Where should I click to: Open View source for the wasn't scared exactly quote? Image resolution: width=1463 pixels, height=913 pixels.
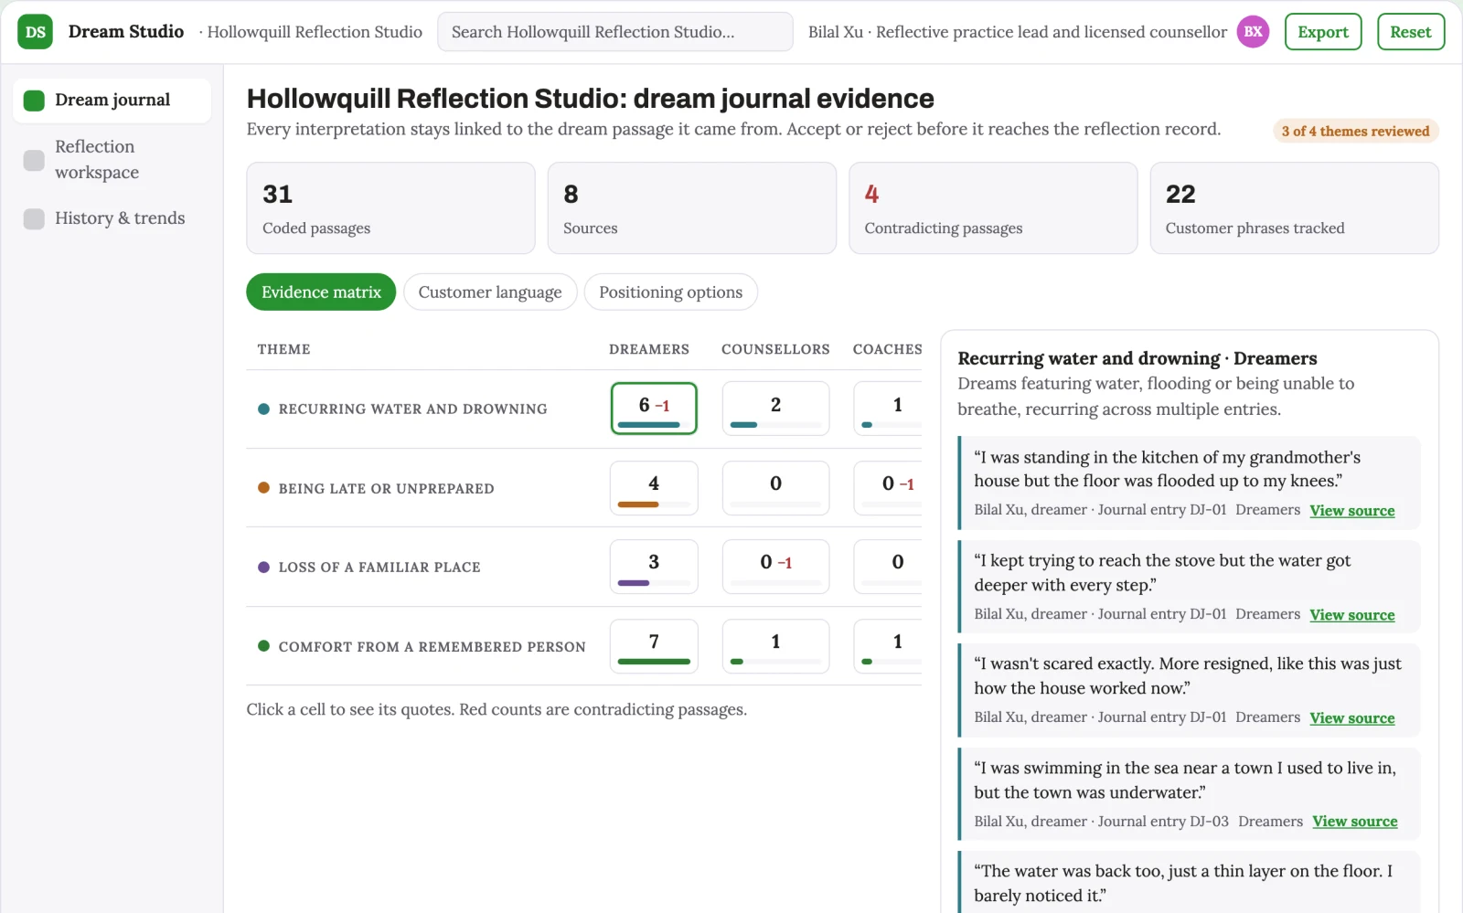pos(1351,718)
